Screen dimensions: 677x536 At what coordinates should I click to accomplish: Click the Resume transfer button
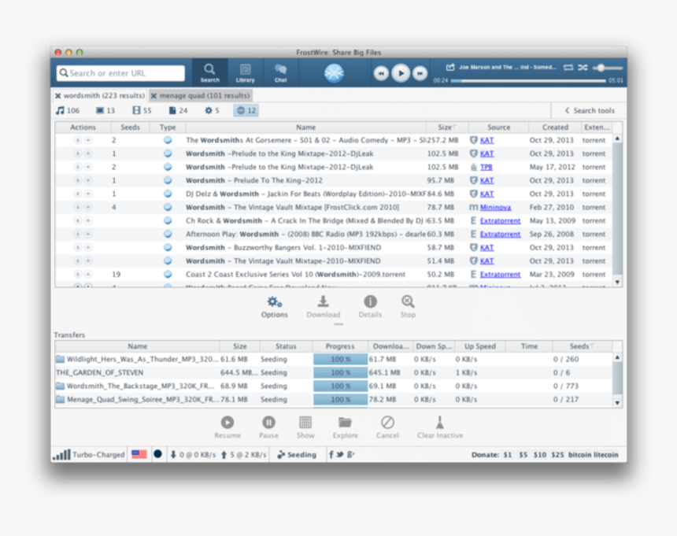pyautogui.click(x=228, y=427)
